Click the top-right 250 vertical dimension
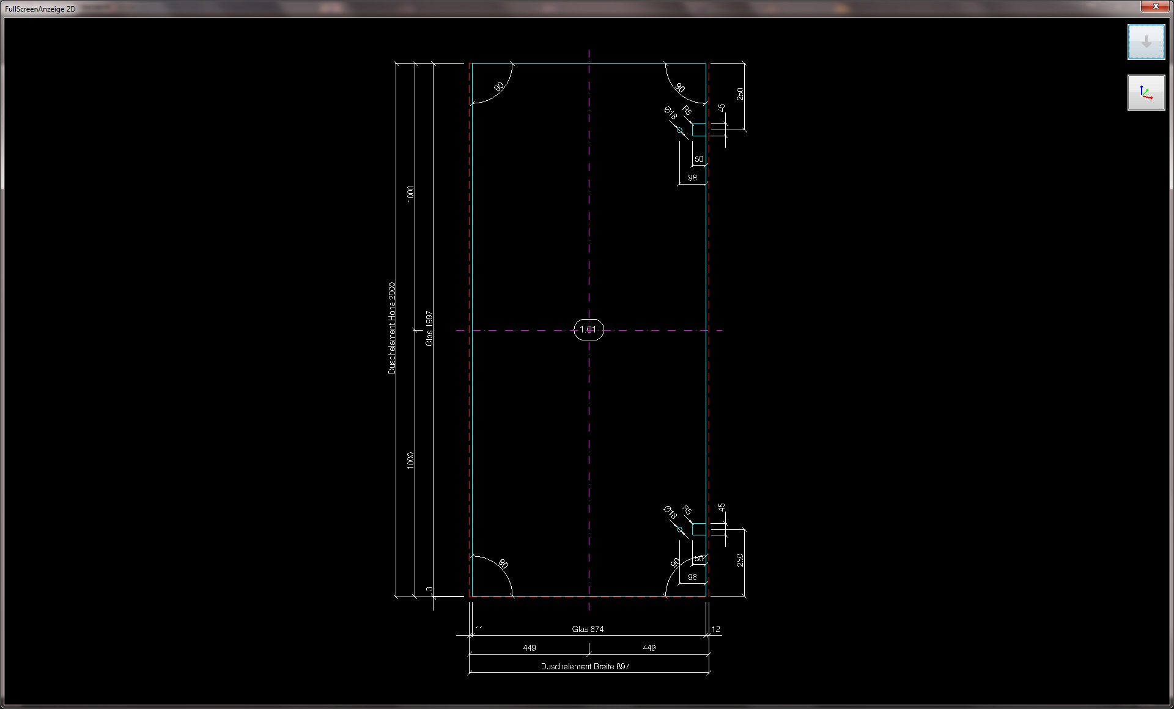This screenshot has height=709, width=1174. coord(740,94)
